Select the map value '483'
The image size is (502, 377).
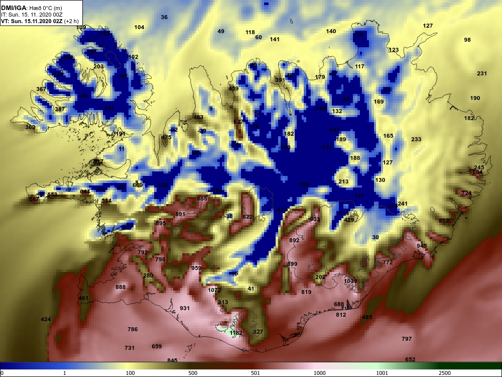[x=198, y=117]
